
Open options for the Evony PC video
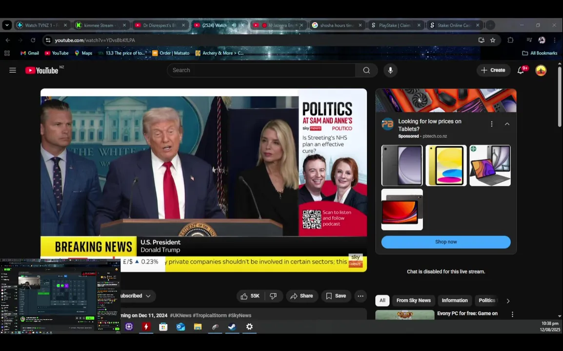coord(512,314)
